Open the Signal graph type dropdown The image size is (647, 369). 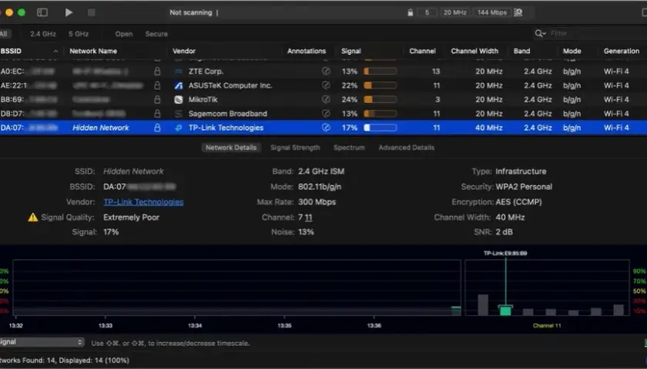pos(42,342)
